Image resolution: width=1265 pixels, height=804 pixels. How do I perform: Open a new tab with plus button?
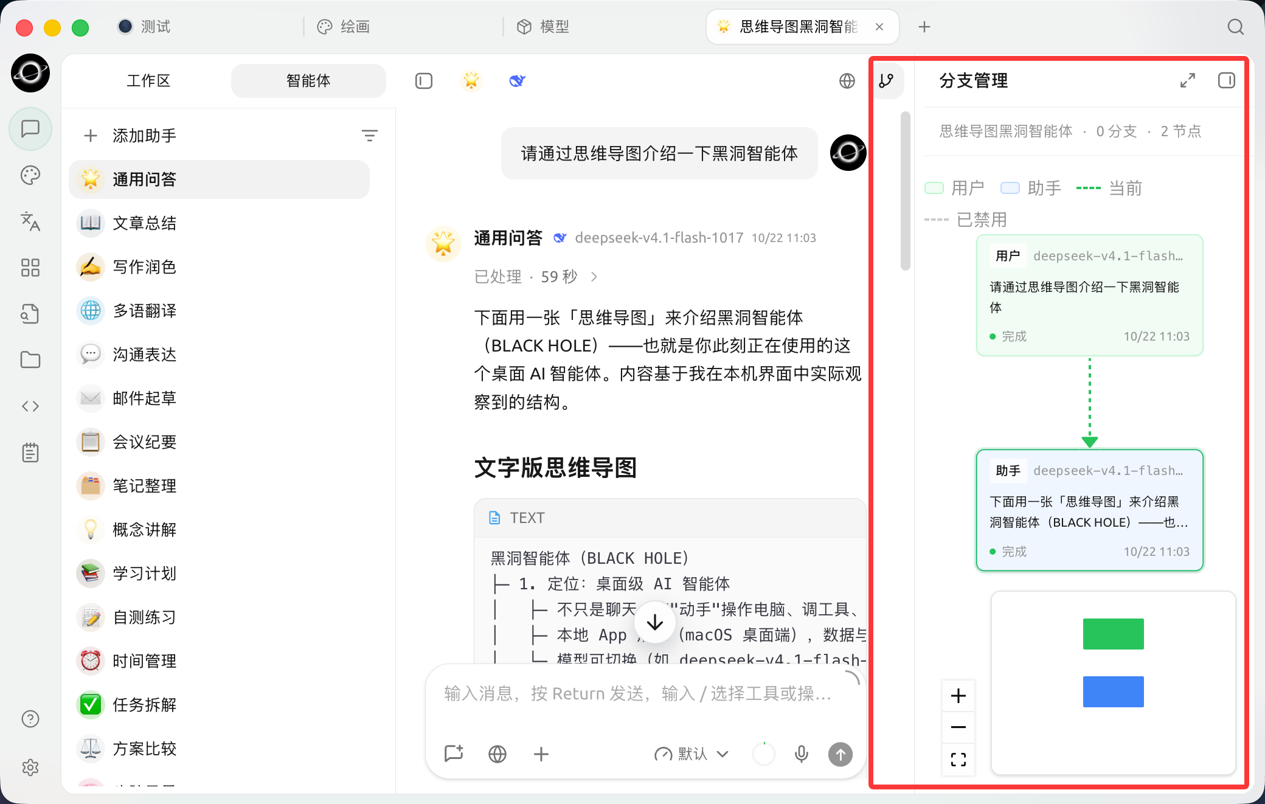coord(924,27)
